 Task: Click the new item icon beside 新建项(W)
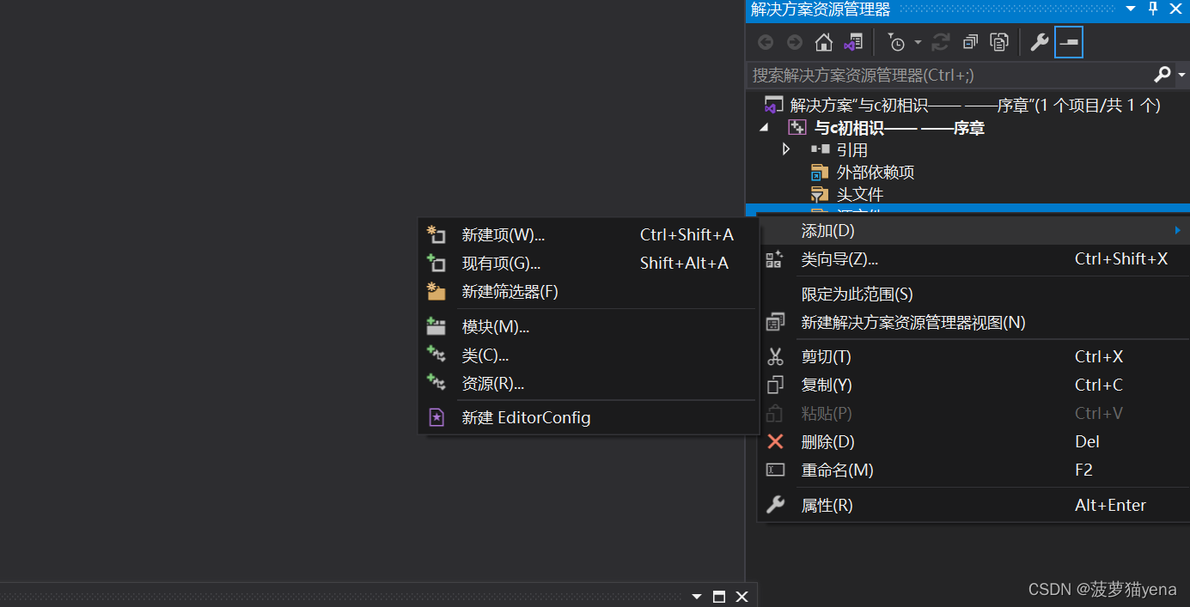(x=436, y=234)
